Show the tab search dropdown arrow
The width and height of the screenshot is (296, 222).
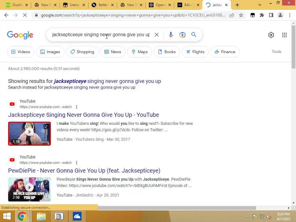[260, 5]
